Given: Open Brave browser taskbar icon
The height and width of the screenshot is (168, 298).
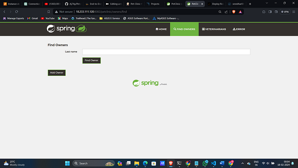Looking at the screenshot, I should (x=171, y=163).
